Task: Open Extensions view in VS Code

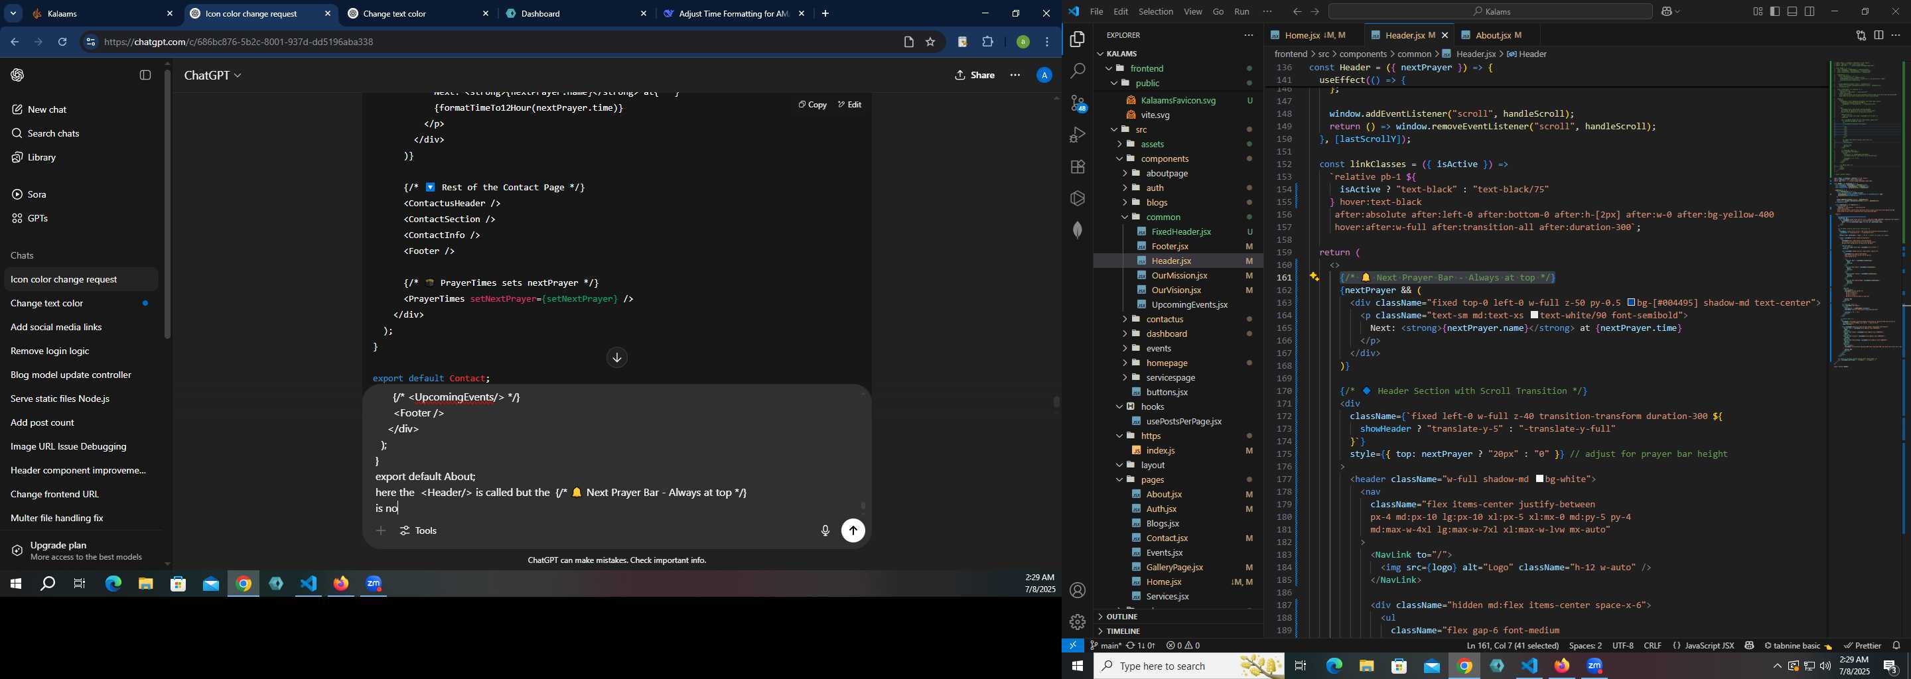Action: point(1077,167)
